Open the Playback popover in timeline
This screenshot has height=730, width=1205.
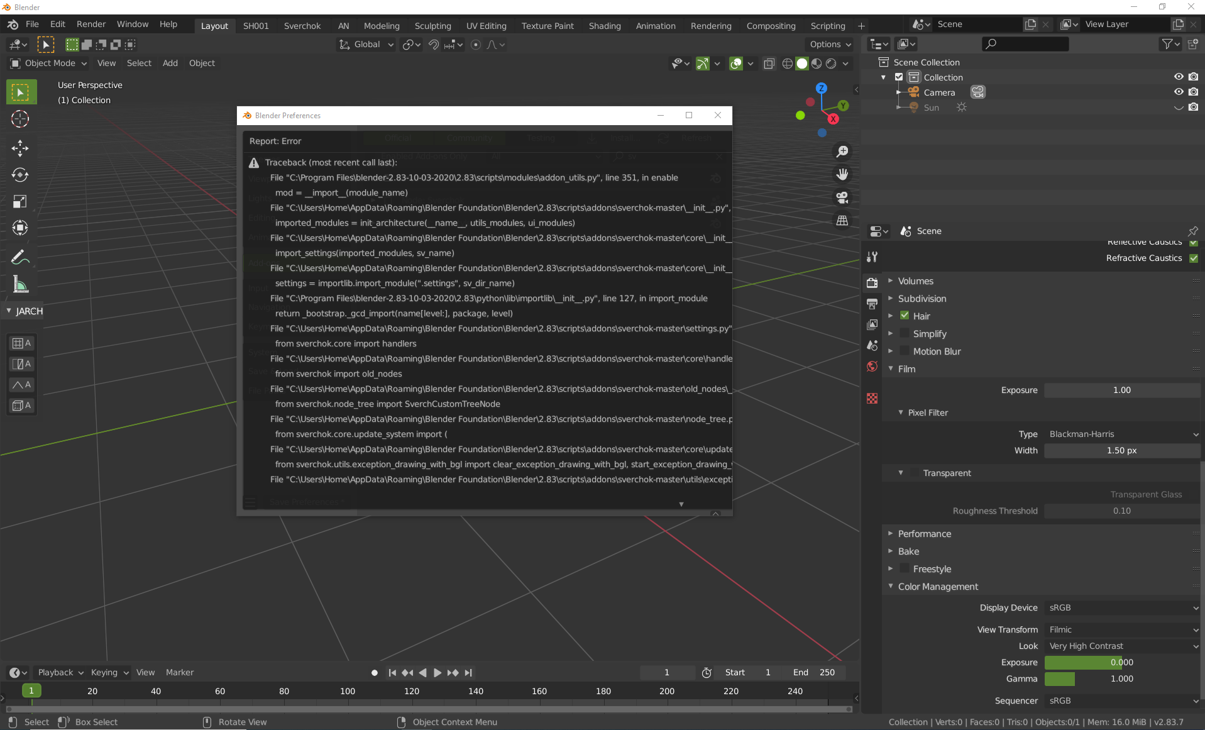[60, 673]
